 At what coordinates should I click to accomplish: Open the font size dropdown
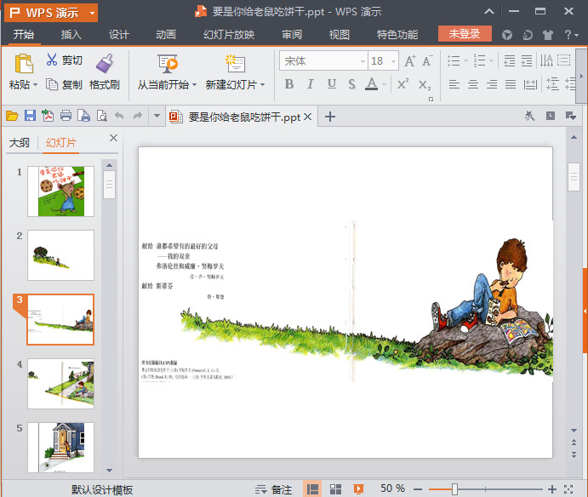coord(393,61)
